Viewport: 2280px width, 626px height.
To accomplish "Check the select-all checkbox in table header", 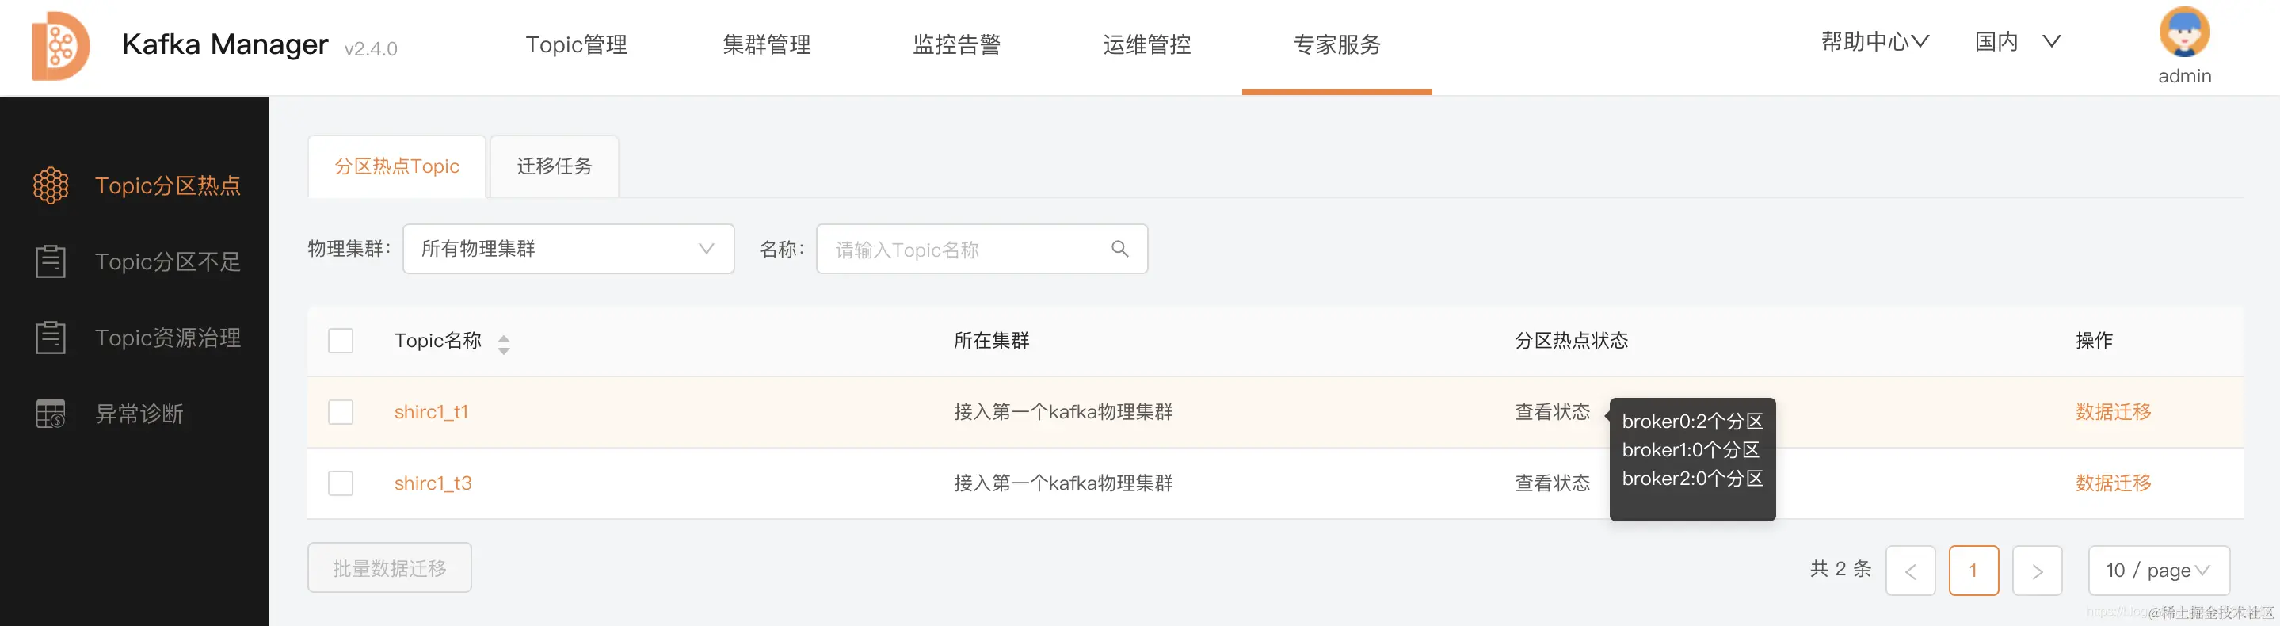I will point(340,340).
